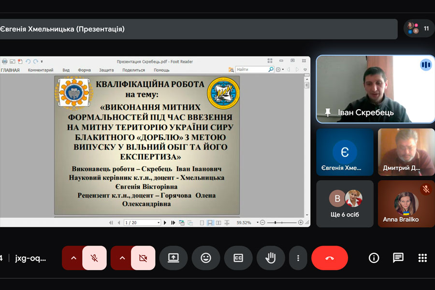Leave the call with red hang-up button
The image size is (435, 290).
coord(330,258)
